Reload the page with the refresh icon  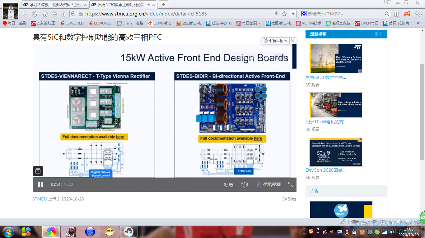pos(35,14)
